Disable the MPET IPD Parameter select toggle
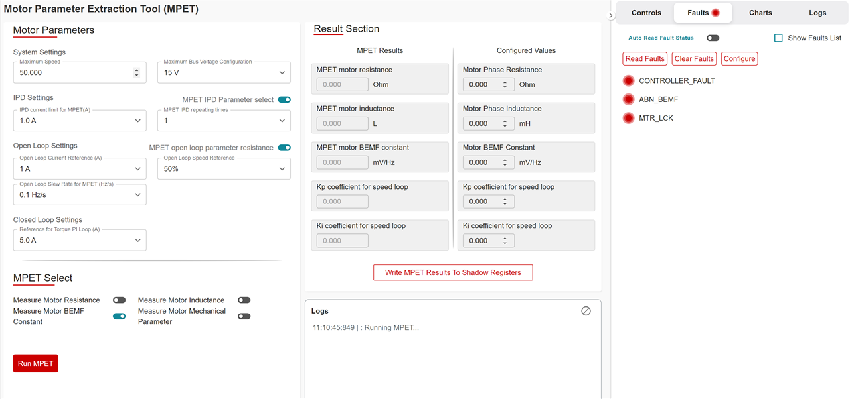The width and height of the screenshot is (850, 399). (284, 100)
